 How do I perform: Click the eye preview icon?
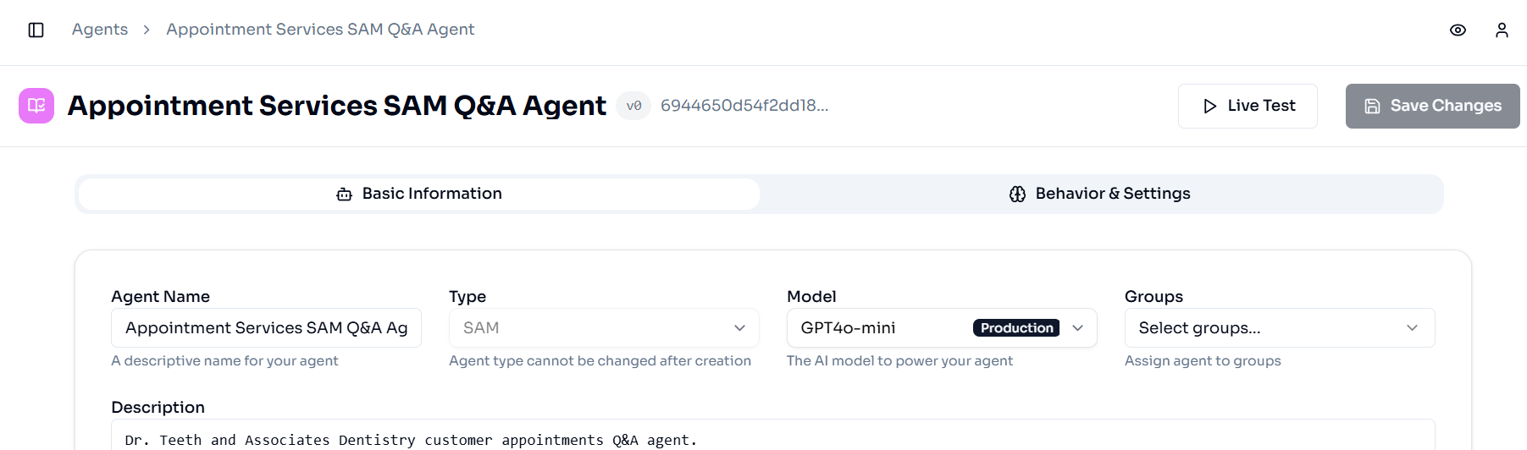point(1458,30)
